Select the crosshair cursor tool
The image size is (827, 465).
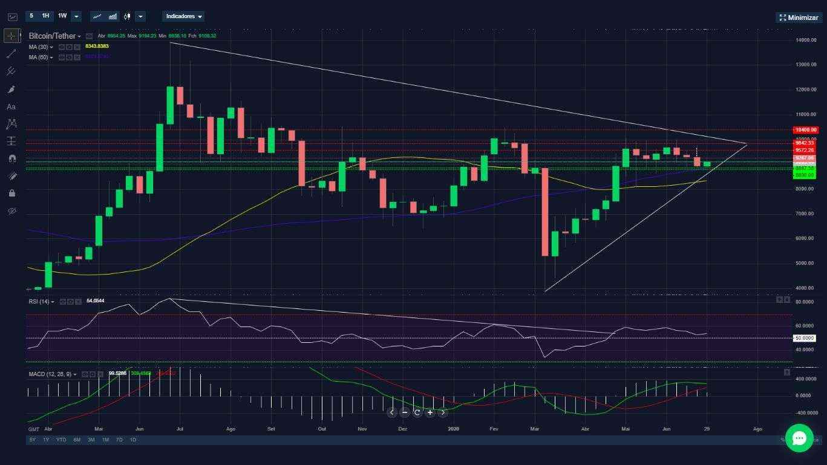[11, 36]
